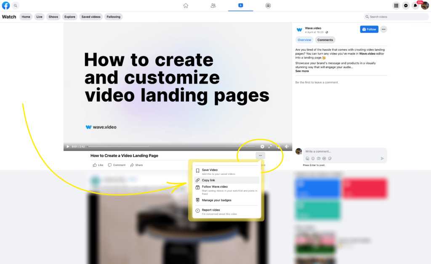
Task: Click the post time 4 April at 19:23
Action: pyautogui.click(x=314, y=32)
